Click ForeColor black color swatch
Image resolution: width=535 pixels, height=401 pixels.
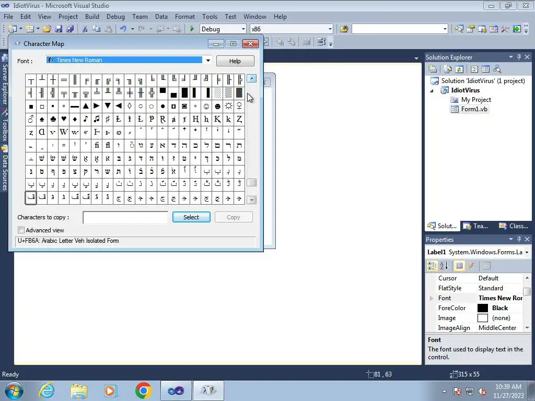482,308
